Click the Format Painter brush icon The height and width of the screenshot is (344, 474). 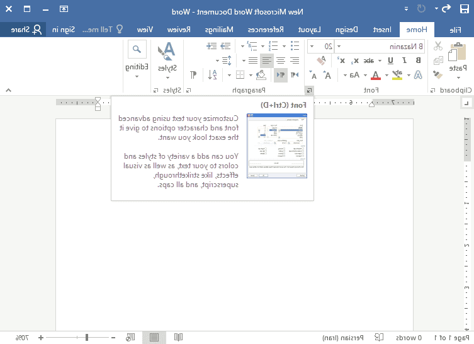[x=438, y=75]
